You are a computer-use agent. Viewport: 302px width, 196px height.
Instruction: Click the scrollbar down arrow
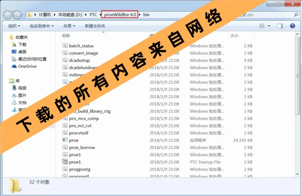(297, 174)
